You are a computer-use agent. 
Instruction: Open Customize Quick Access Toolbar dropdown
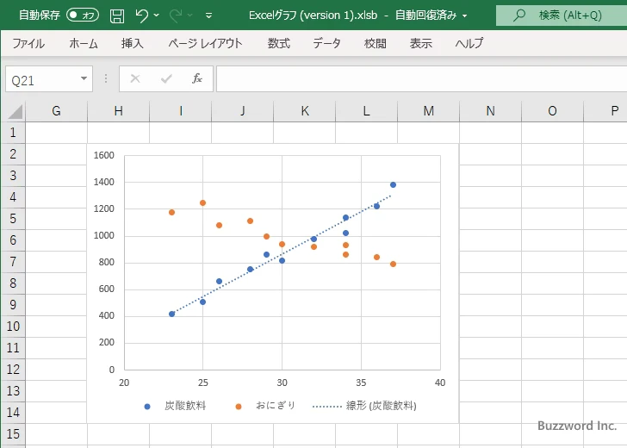point(208,16)
